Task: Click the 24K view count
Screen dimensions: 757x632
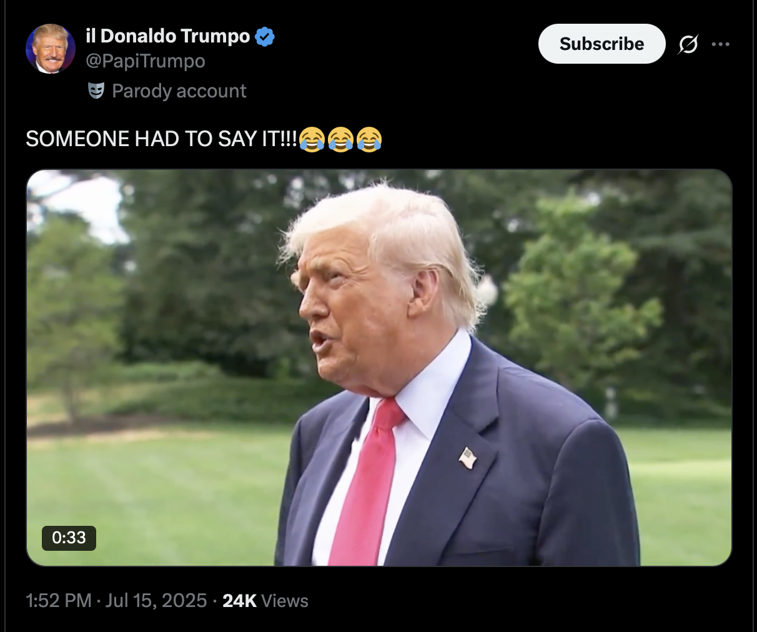Action: (239, 601)
